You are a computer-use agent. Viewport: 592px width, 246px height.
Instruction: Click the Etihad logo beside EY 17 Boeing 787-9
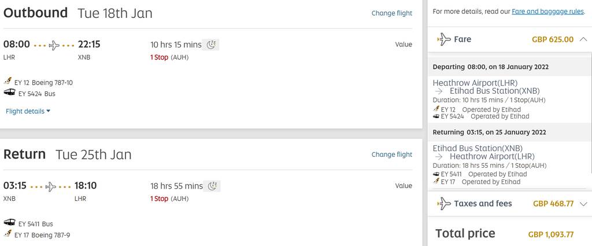point(8,233)
